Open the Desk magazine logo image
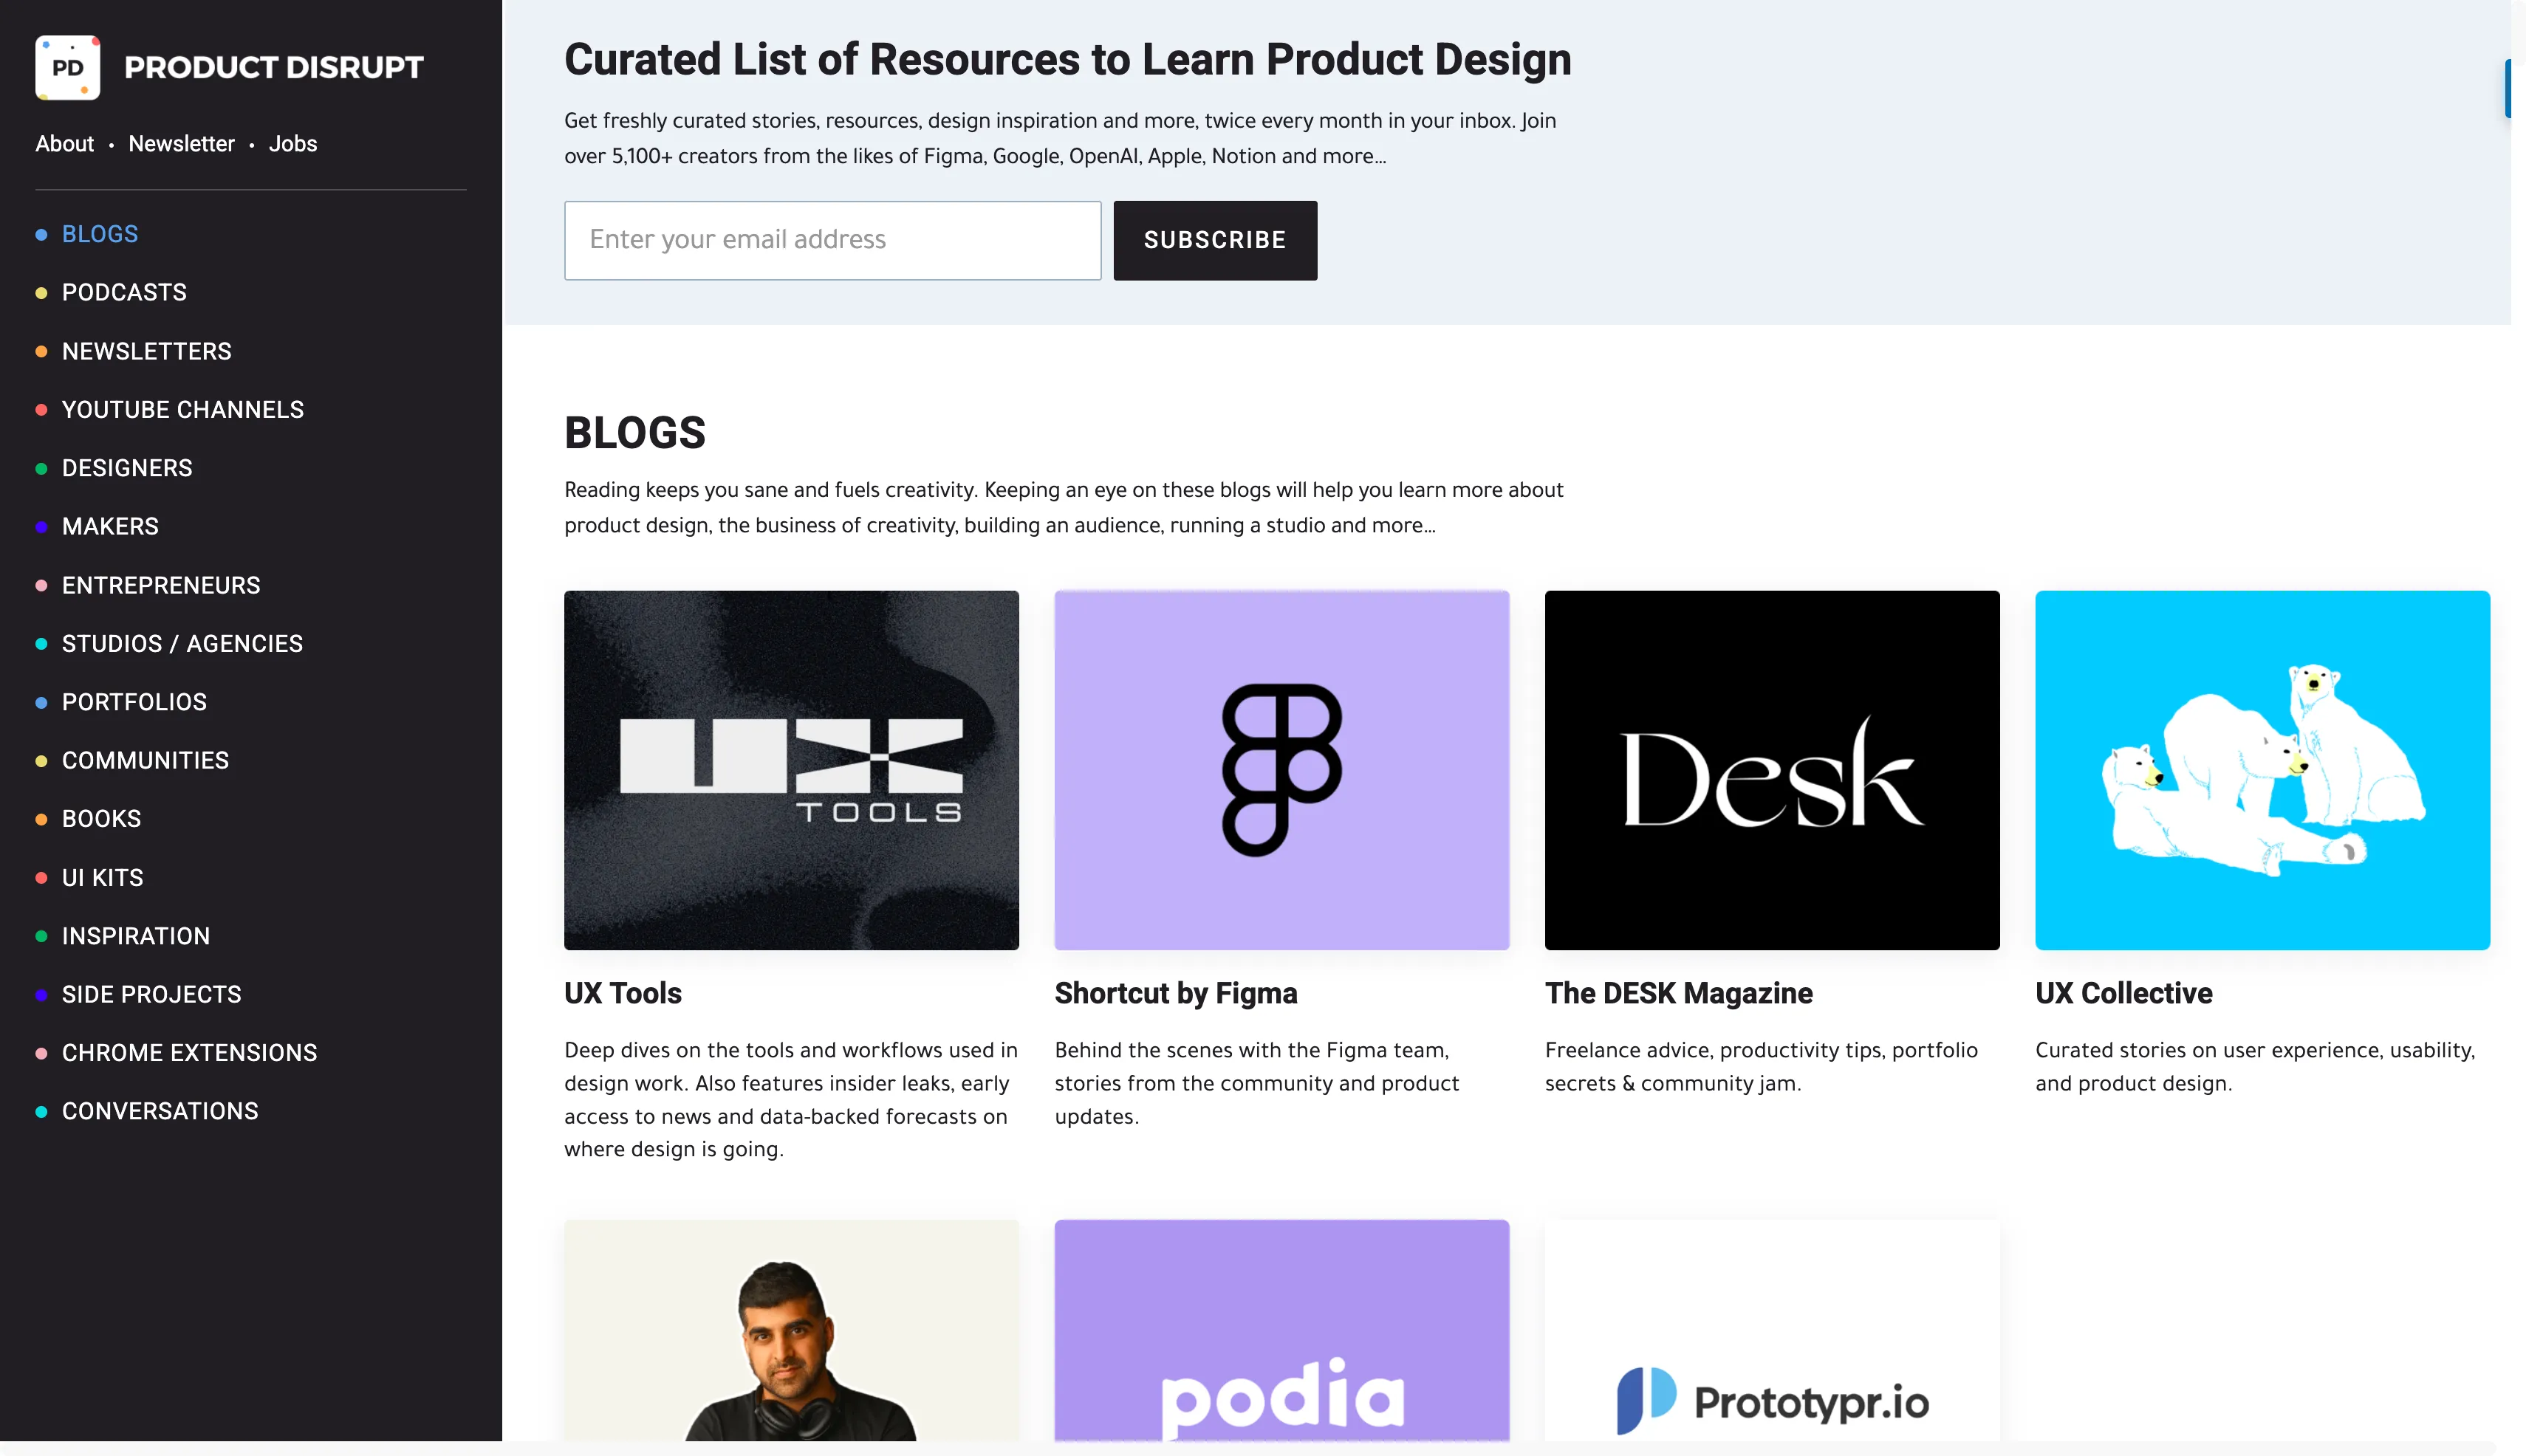Image resolution: width=2526 pixels, height=1456 pixels. (x=1772, y=769)
